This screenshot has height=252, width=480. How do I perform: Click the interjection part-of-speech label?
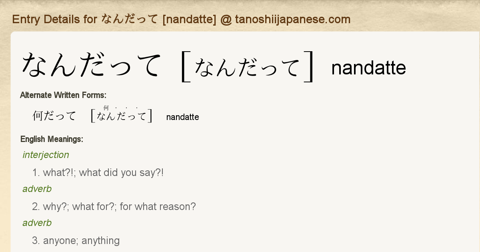click(x=46, y=155)
